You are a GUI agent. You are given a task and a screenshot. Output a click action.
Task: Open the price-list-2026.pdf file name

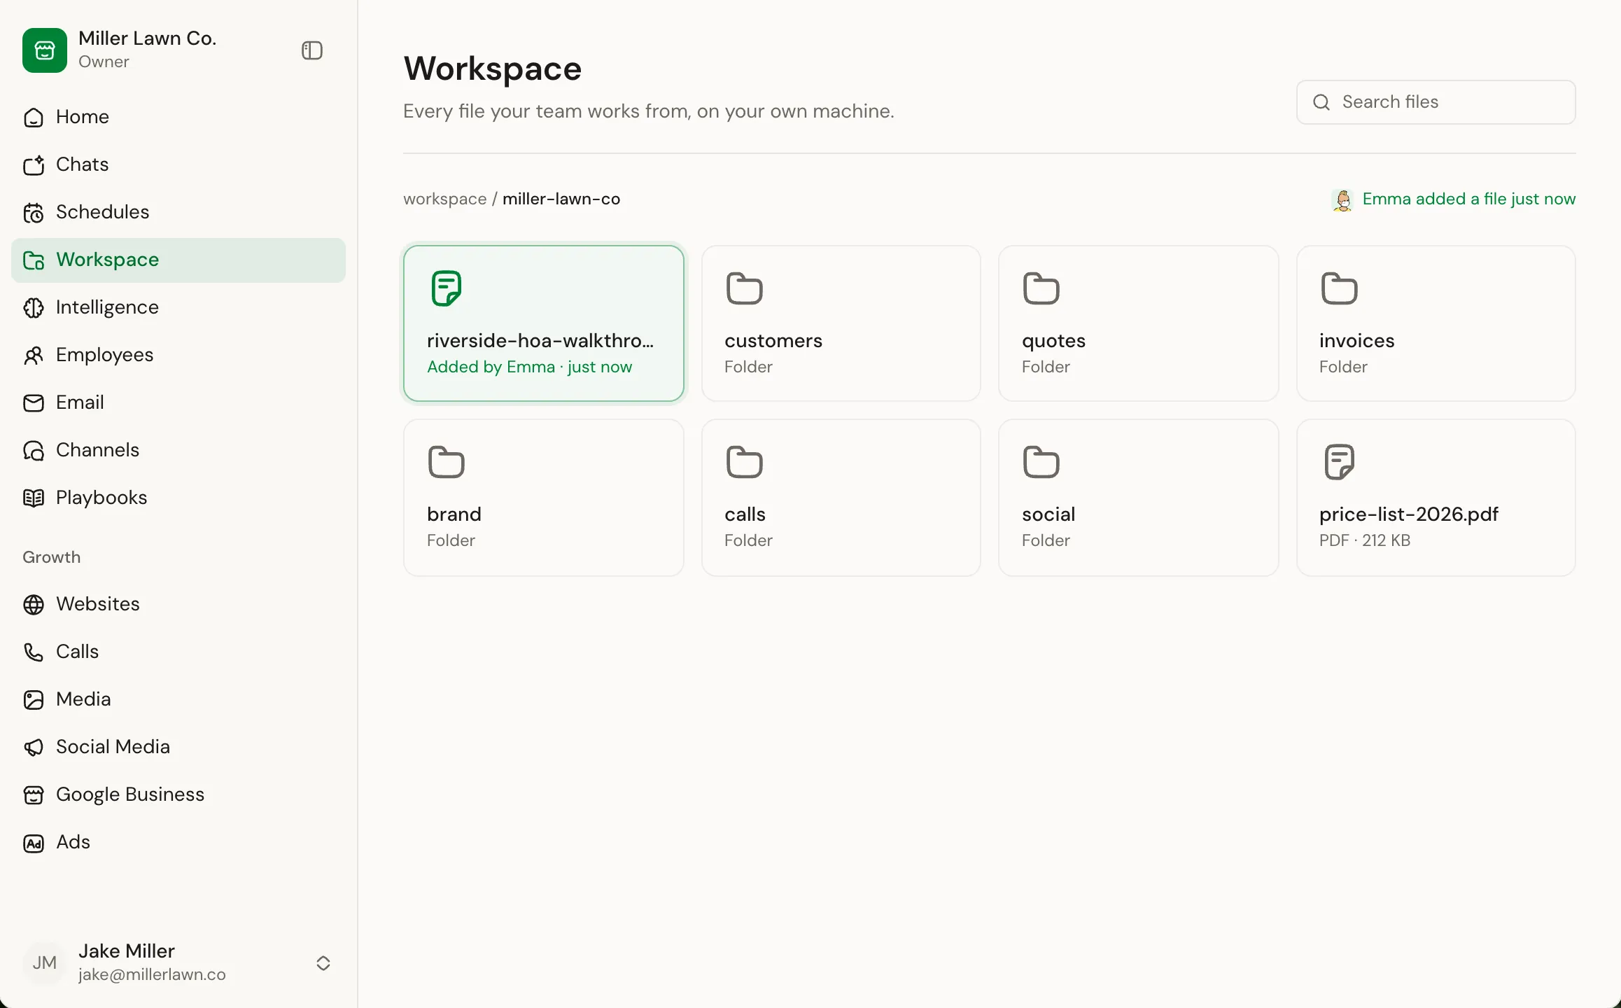[1409, 514]
